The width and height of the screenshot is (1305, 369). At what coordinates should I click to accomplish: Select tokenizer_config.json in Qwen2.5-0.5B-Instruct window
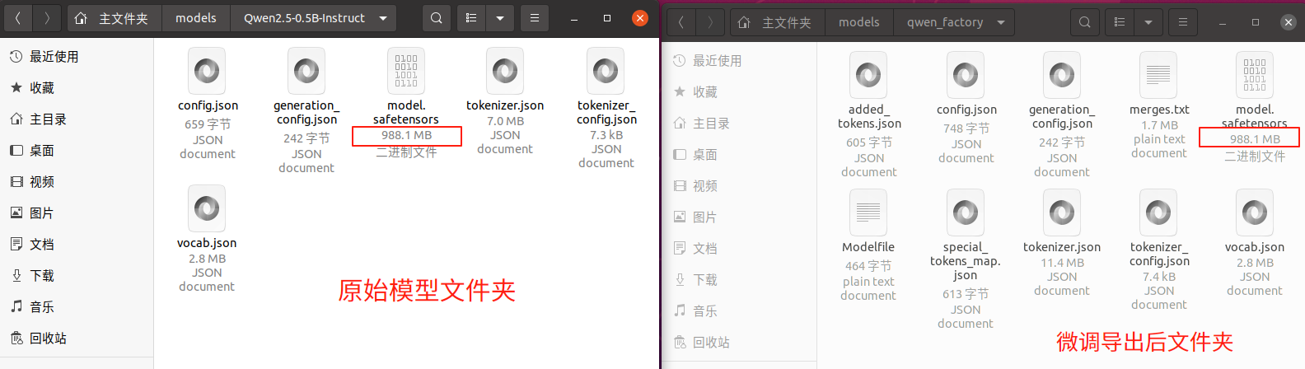606,72
